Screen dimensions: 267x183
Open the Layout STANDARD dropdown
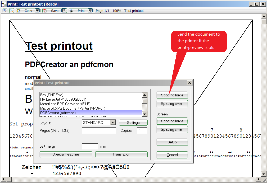point(113,123)
